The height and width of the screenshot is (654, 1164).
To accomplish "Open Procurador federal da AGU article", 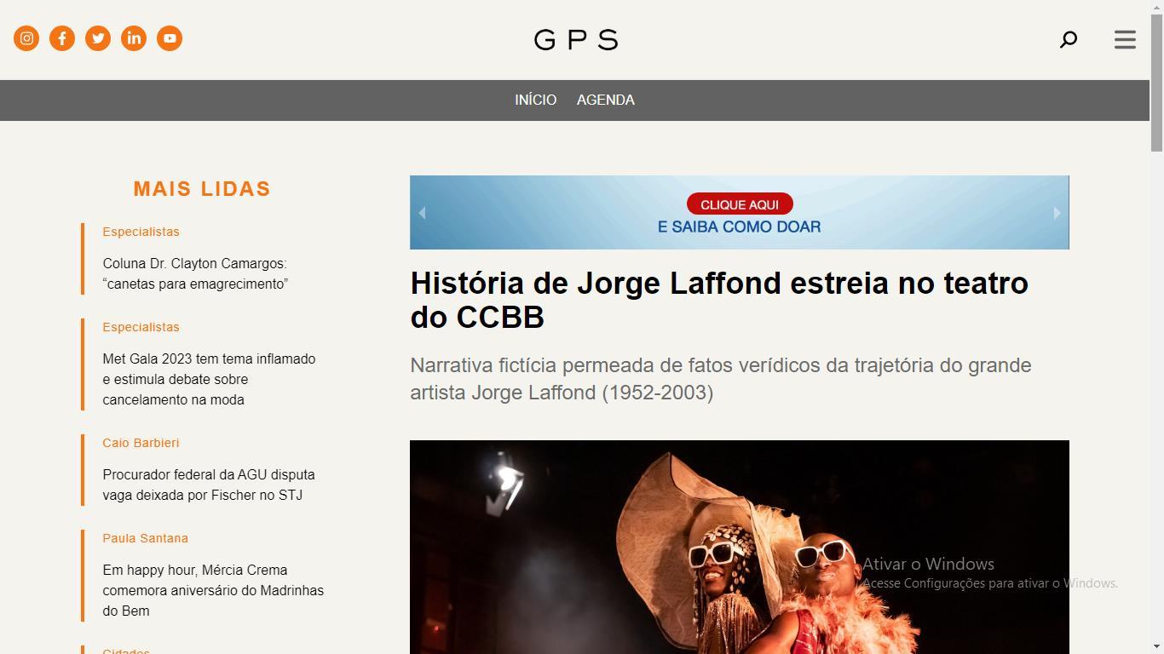I will (209, 485).
